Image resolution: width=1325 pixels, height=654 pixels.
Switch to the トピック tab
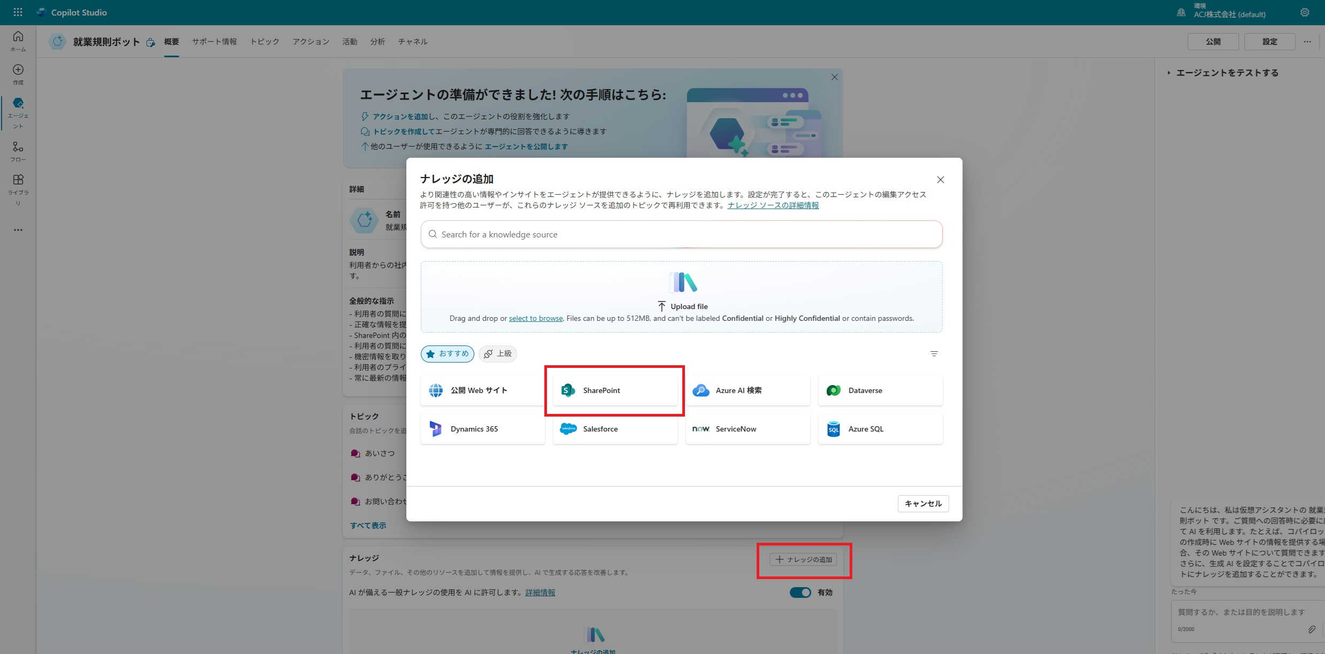click(265, 42)
